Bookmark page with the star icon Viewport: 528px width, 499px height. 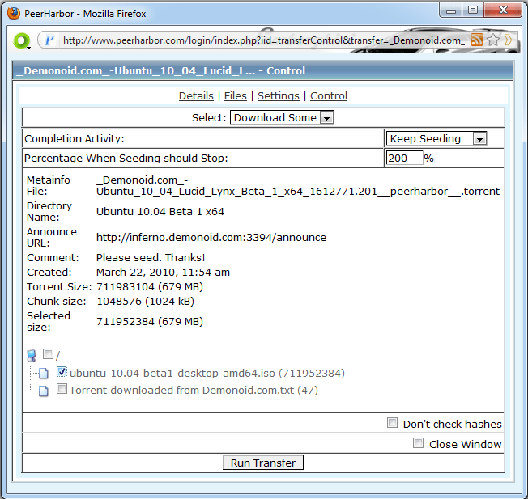pos(493,40)
